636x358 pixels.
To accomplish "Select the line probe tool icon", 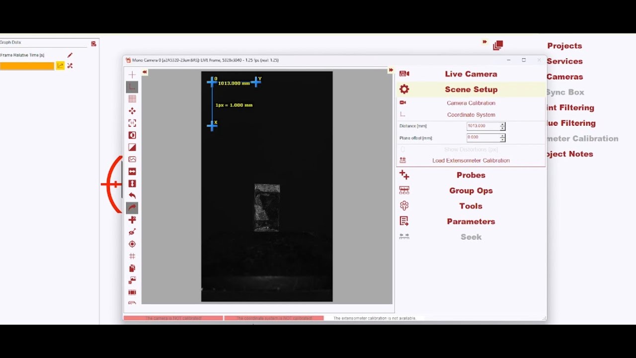I will point(132,232).
